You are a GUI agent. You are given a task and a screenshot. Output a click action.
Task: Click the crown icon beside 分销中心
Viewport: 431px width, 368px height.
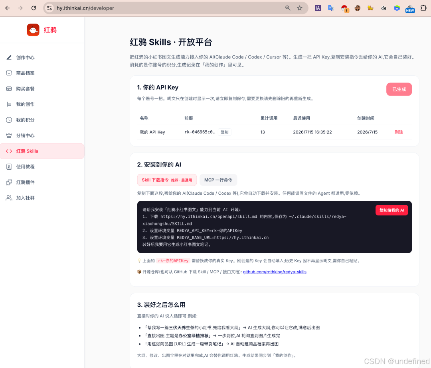(9, 135)
